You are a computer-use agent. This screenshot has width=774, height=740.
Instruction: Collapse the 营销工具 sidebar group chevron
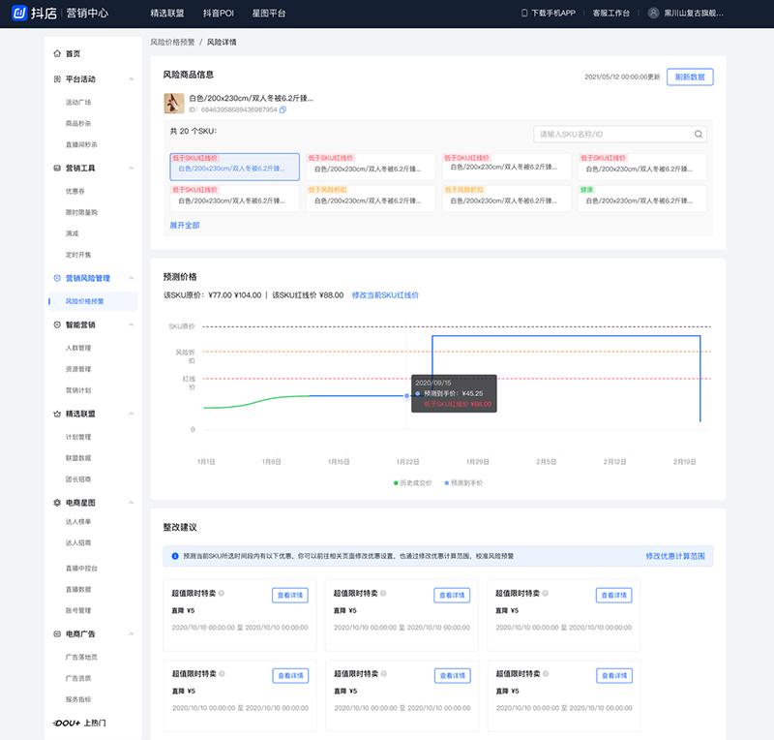tap(132, 168)
